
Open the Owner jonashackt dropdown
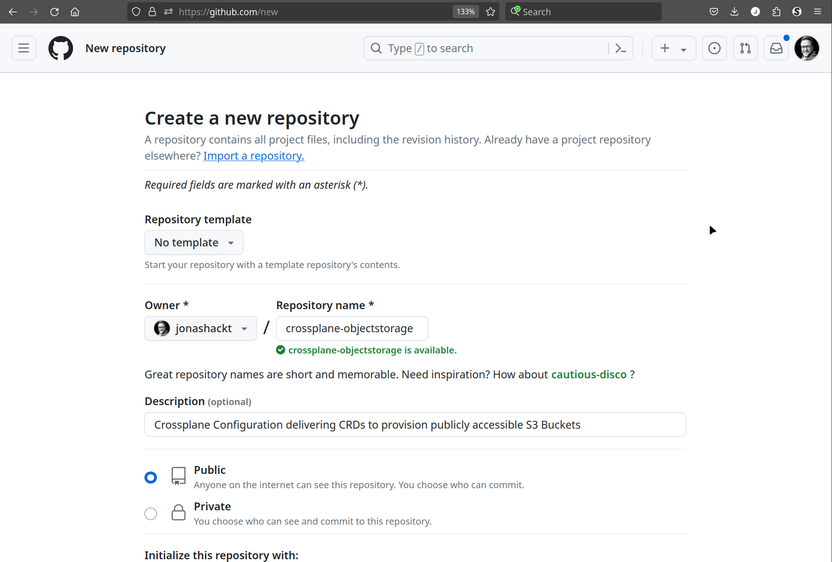[201, 328]
